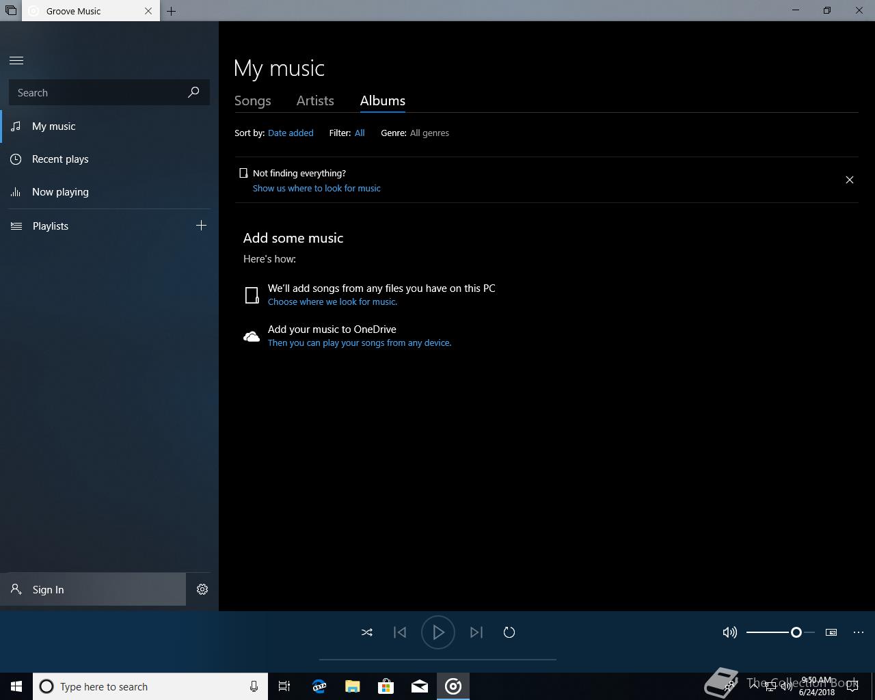Click the Play button

point(438,632)
